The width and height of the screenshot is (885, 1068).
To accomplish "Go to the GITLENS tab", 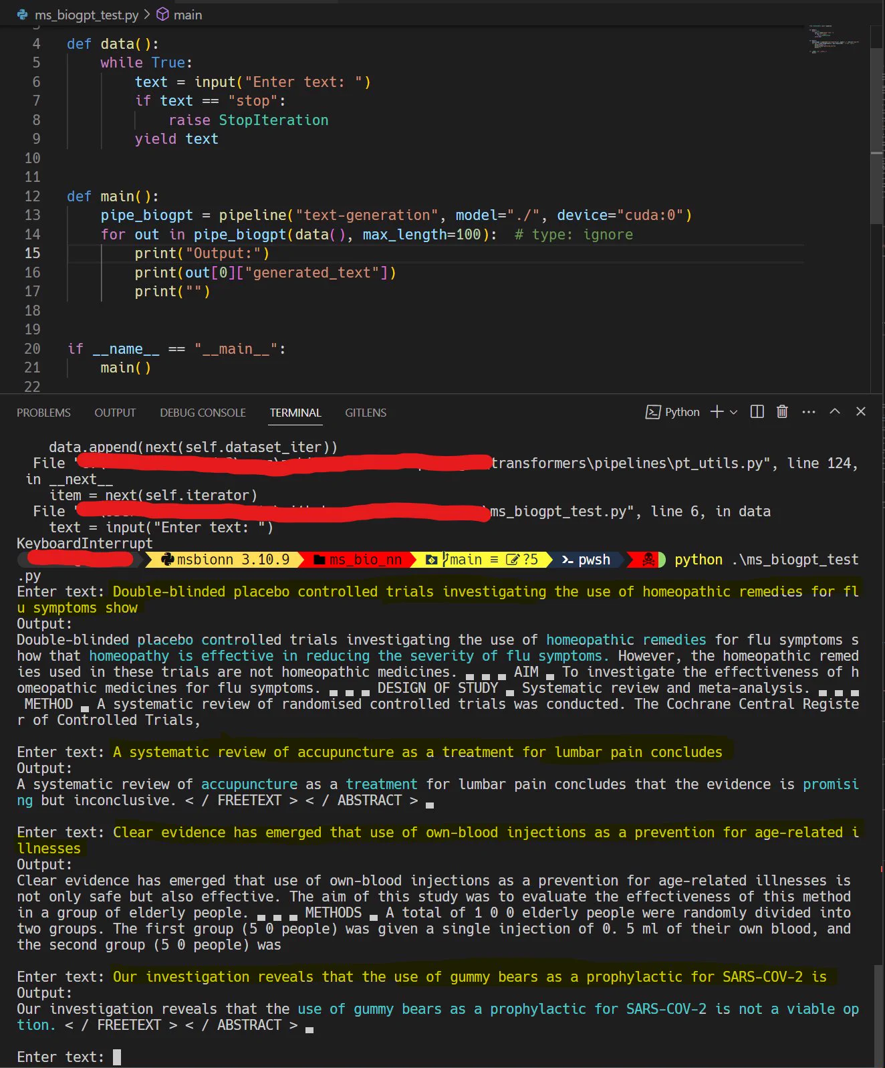I will [366, 413].
